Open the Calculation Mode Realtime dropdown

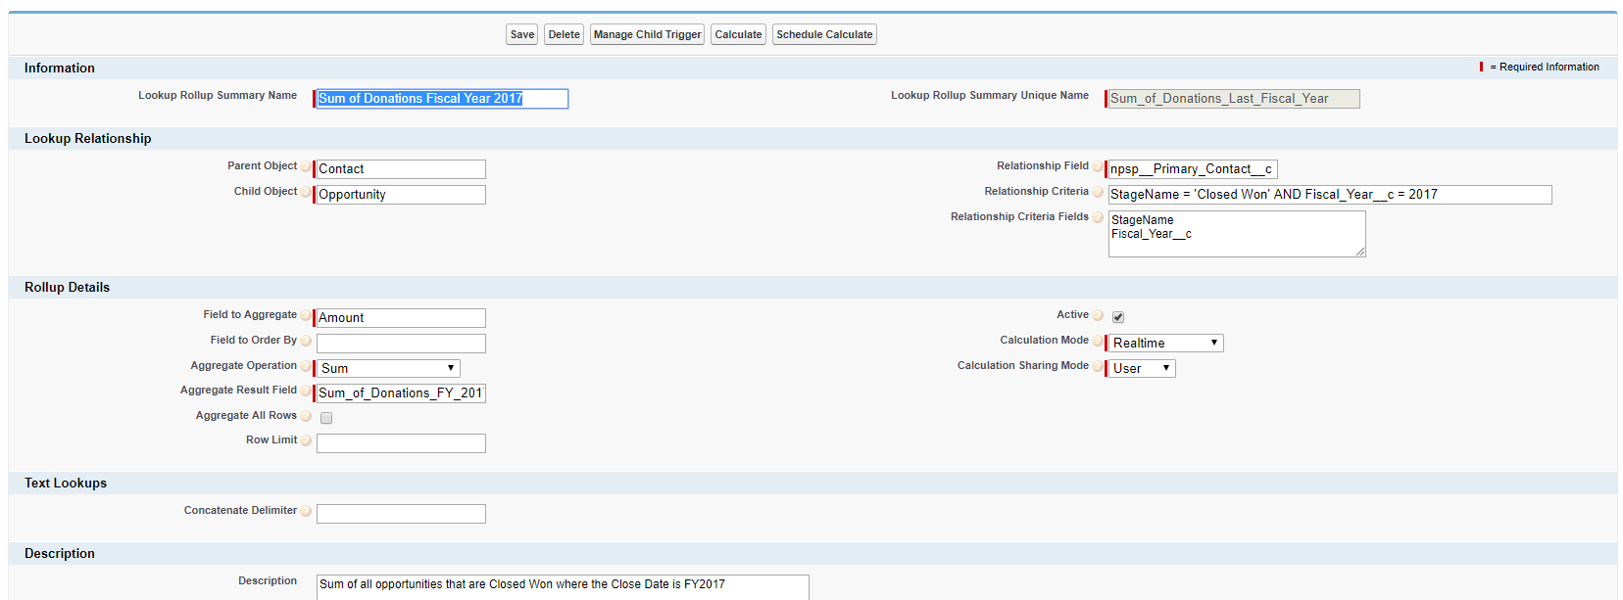(1164, 344)
